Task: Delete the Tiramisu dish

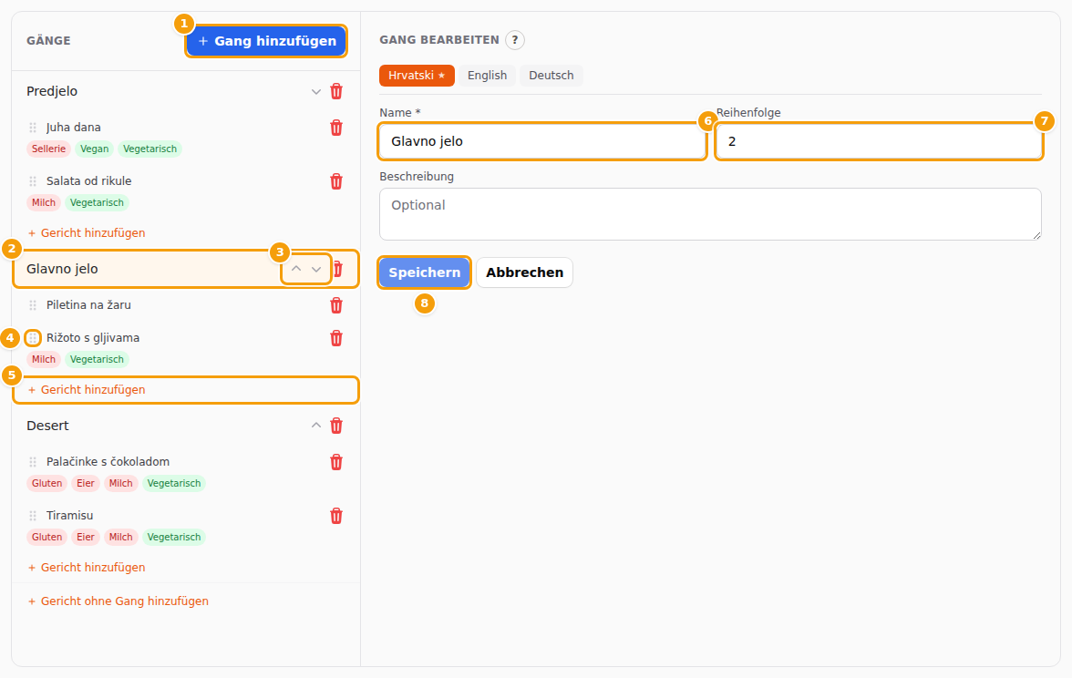Action: pyautogui.click(x=336, y=516)
